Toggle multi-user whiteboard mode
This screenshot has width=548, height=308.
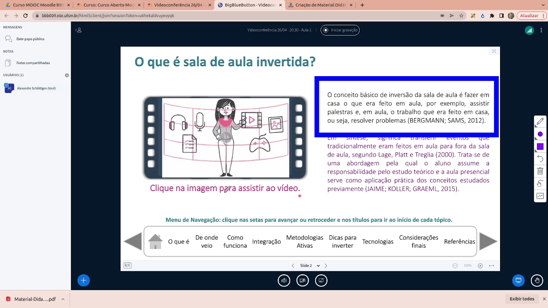coord(540,196)
